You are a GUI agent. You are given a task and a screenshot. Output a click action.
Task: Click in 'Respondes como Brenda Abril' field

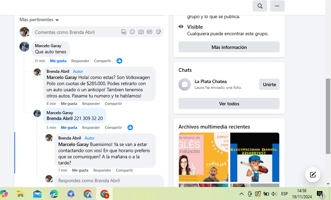pyautogui.click(x=109, y=181)
